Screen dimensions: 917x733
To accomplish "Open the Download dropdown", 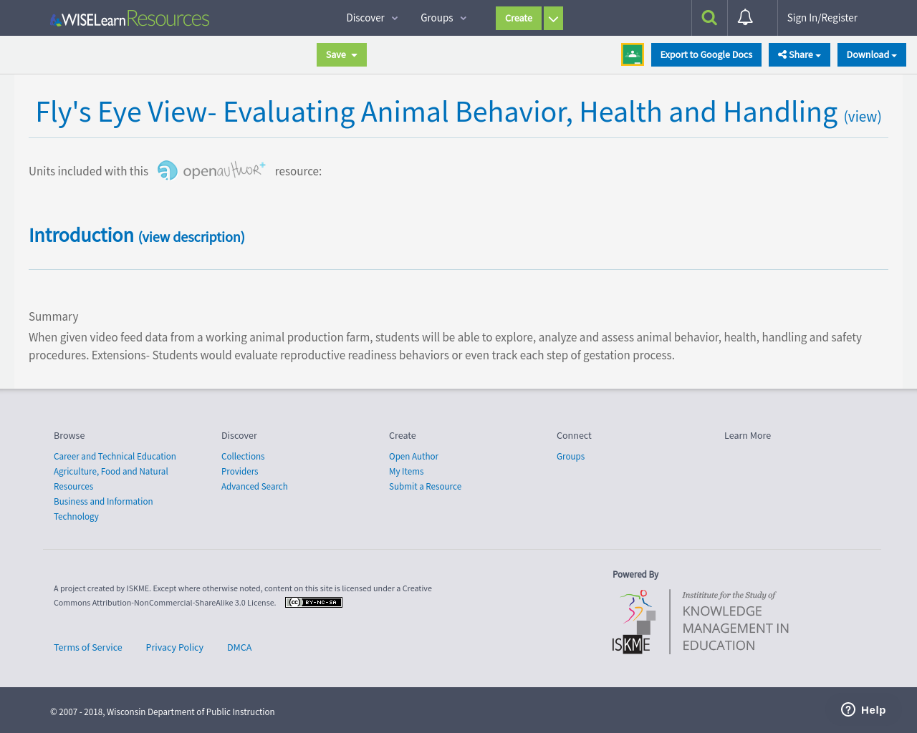I will 871,54.
